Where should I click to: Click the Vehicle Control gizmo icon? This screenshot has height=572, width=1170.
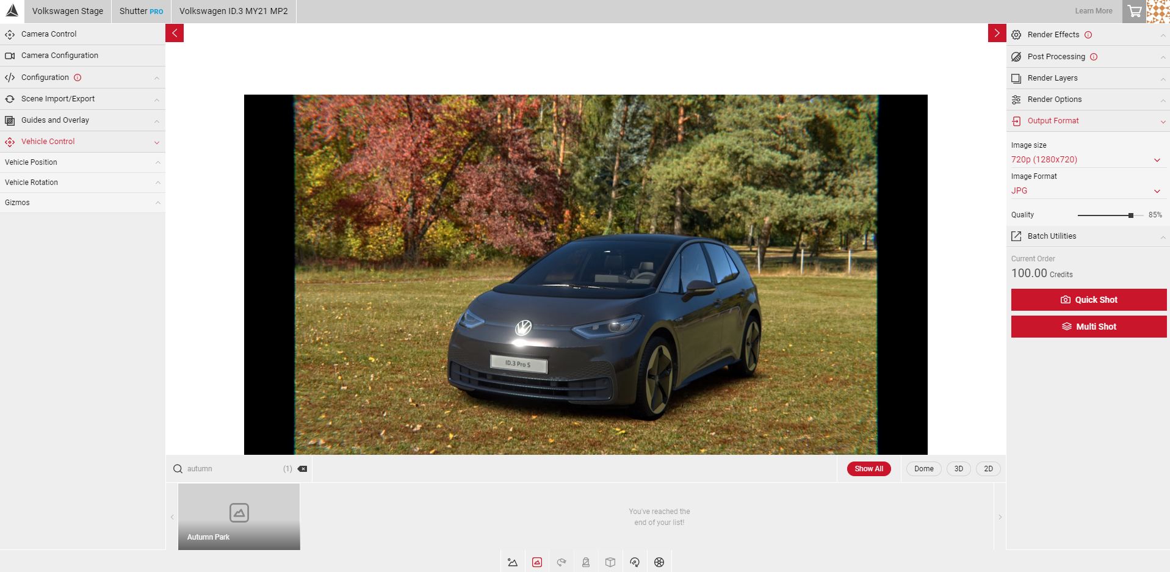click(10, 142)
